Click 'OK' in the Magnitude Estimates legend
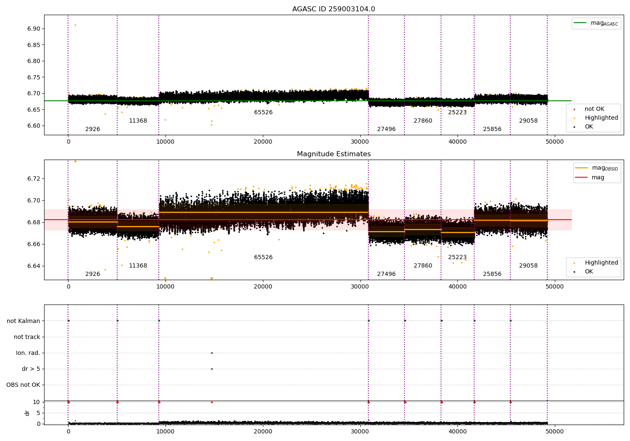Screen dimensions: 630x441 click(589, 272)
